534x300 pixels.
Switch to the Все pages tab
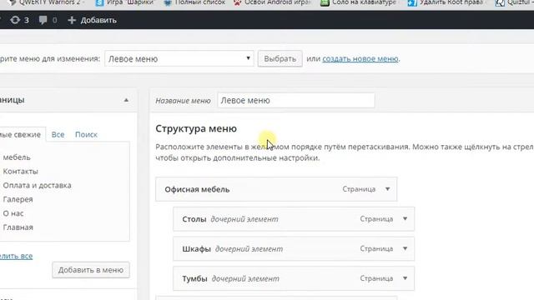[58, 134]
